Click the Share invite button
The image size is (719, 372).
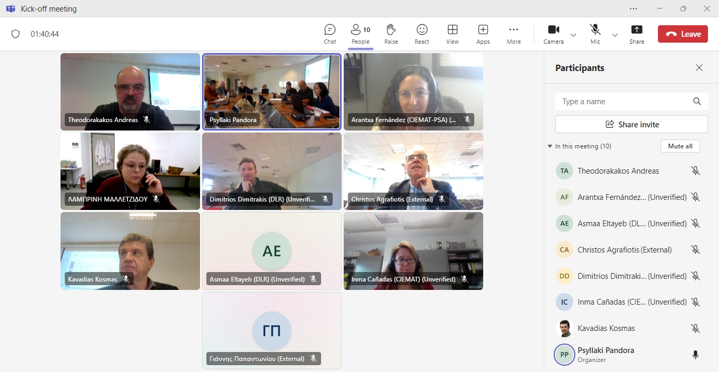coord(631,125)
